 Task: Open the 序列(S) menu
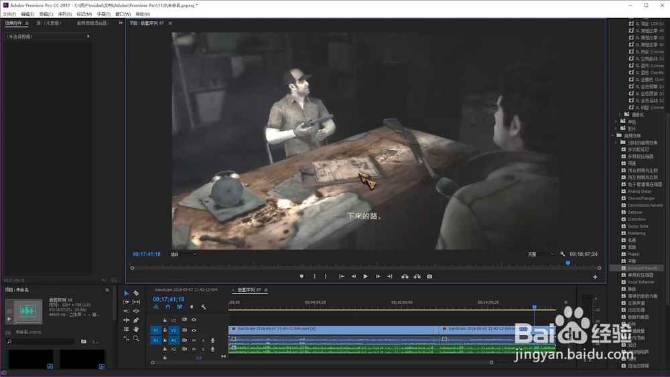point(65,14)
